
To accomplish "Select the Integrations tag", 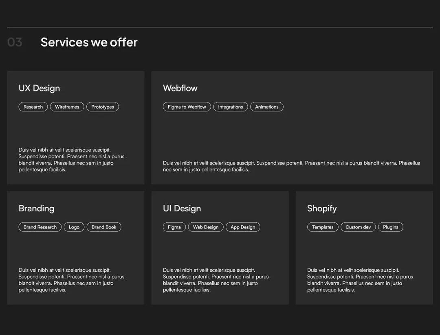I will click(x=231, y=107).
